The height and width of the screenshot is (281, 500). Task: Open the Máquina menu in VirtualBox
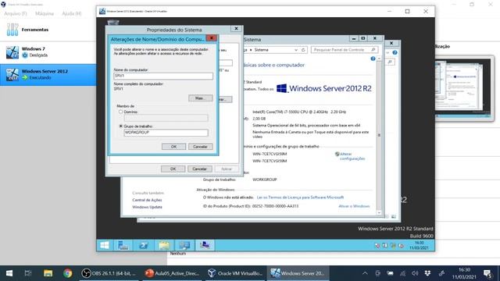[x=45, y=14]
